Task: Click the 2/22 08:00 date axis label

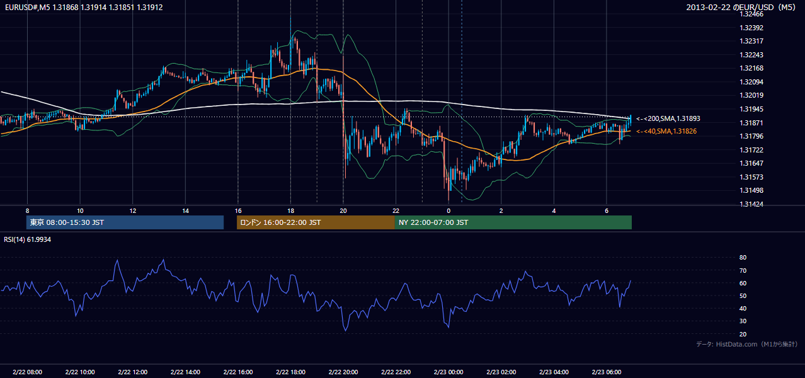Action: pyautogui.click(x=27, y=372)
